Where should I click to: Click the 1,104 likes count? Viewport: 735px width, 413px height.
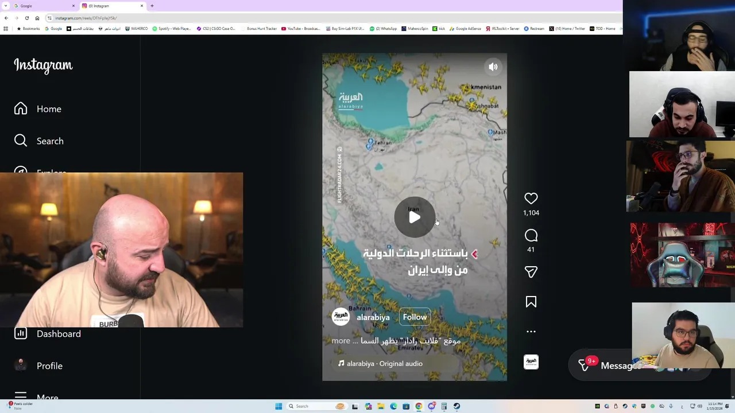531,213
